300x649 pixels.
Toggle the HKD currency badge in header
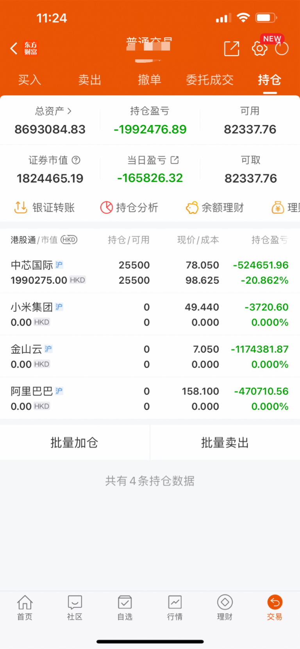click(69, 240)
